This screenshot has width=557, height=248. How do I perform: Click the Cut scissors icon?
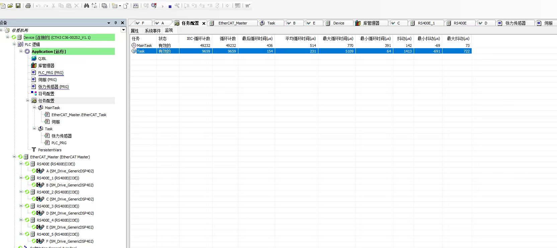click(53, 6)
